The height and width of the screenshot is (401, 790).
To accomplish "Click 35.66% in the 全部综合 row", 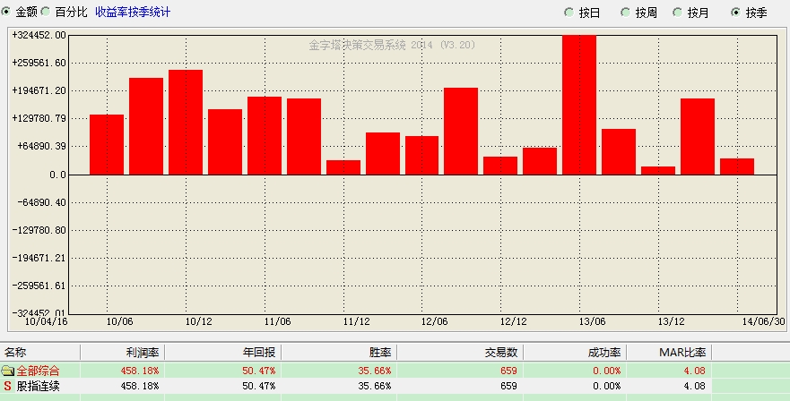I will click(374, 371).
